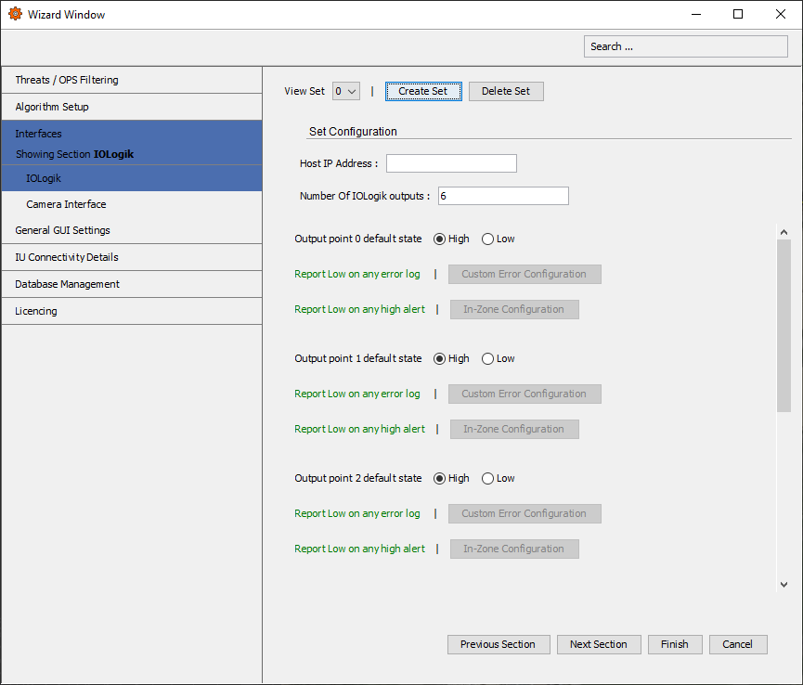Click the Wizard Window application icon

point(16,14)
